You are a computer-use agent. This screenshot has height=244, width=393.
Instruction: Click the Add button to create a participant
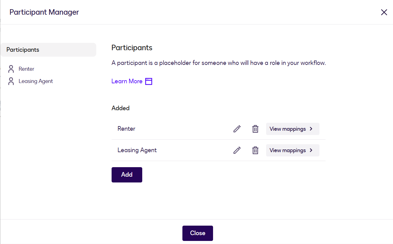127,175
